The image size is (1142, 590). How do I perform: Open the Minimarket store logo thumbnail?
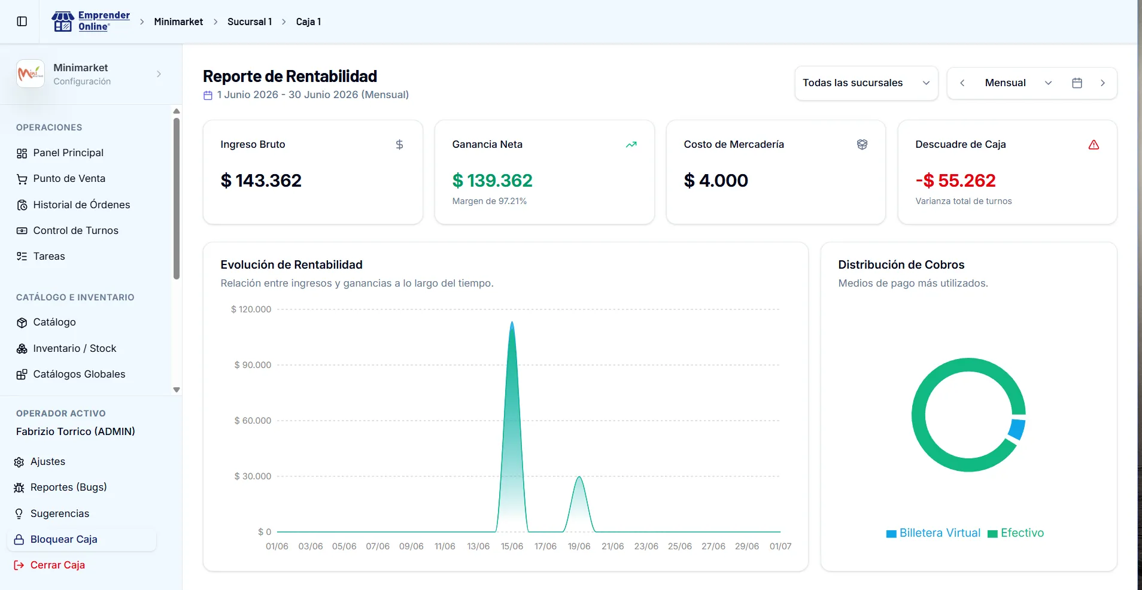pos(31,74)
